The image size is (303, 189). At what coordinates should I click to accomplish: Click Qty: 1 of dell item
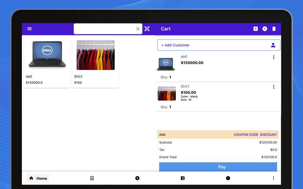(x=166, y=77)
